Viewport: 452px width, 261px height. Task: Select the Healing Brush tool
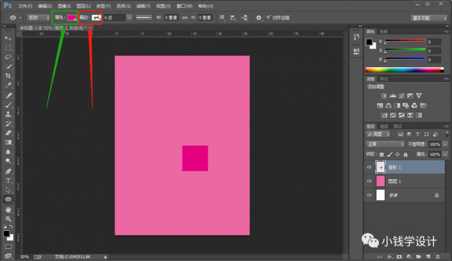(x=8, y=95)
